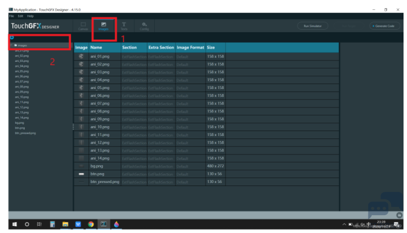The image size is (407, 233).
Task: Open the blue W app in the taskbar
Action: pyautogui.click(x=78, y=224)
